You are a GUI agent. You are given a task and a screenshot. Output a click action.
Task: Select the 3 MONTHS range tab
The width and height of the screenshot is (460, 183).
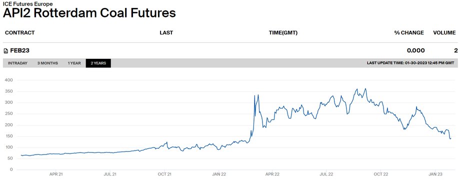(x=47, y=63)
